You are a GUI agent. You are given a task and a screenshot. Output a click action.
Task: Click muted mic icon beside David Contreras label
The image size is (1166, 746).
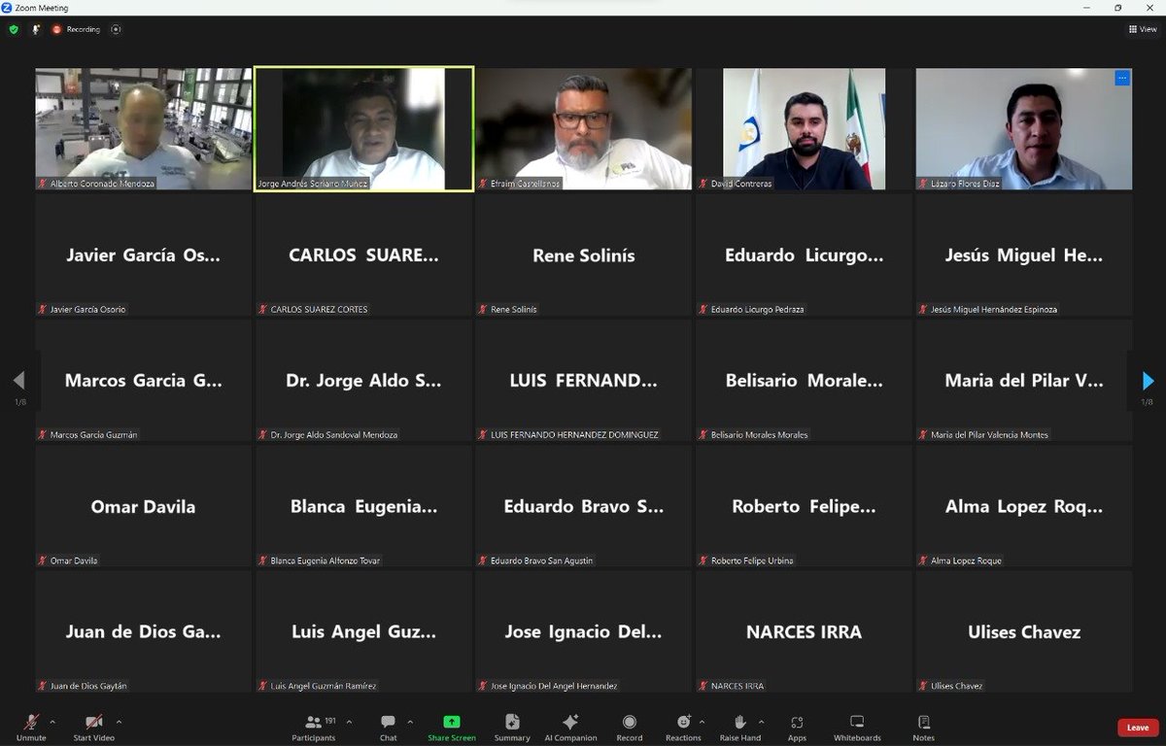tap(703, 183)
